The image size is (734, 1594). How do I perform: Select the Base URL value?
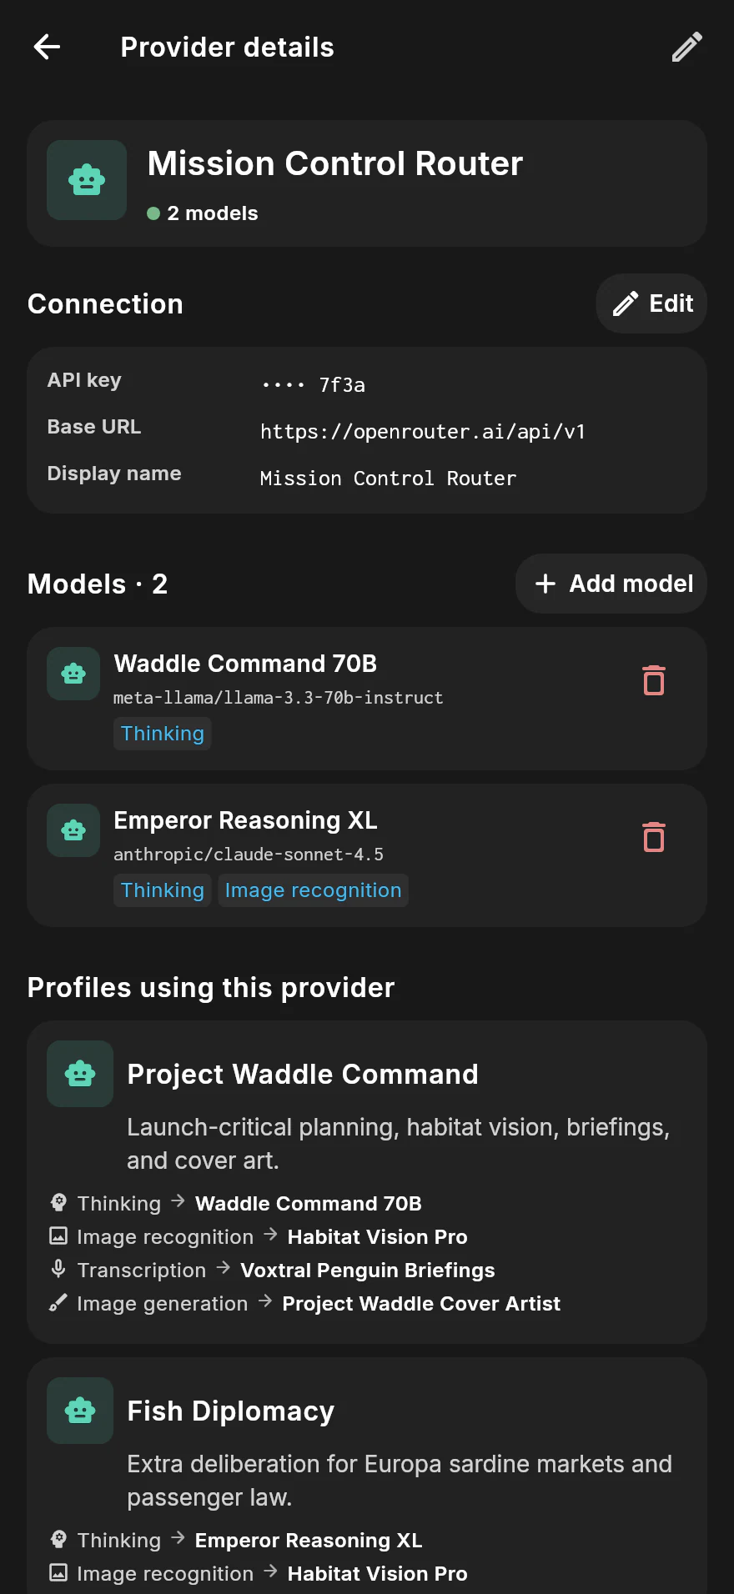[423, 432]
